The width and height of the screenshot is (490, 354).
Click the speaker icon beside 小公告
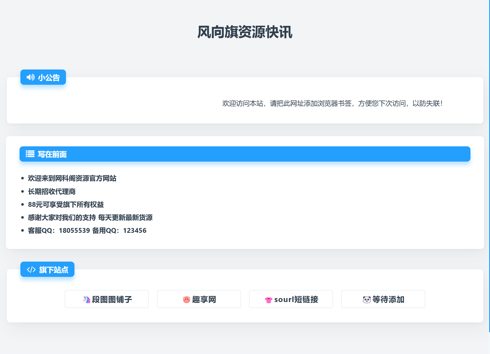(31, 77)
